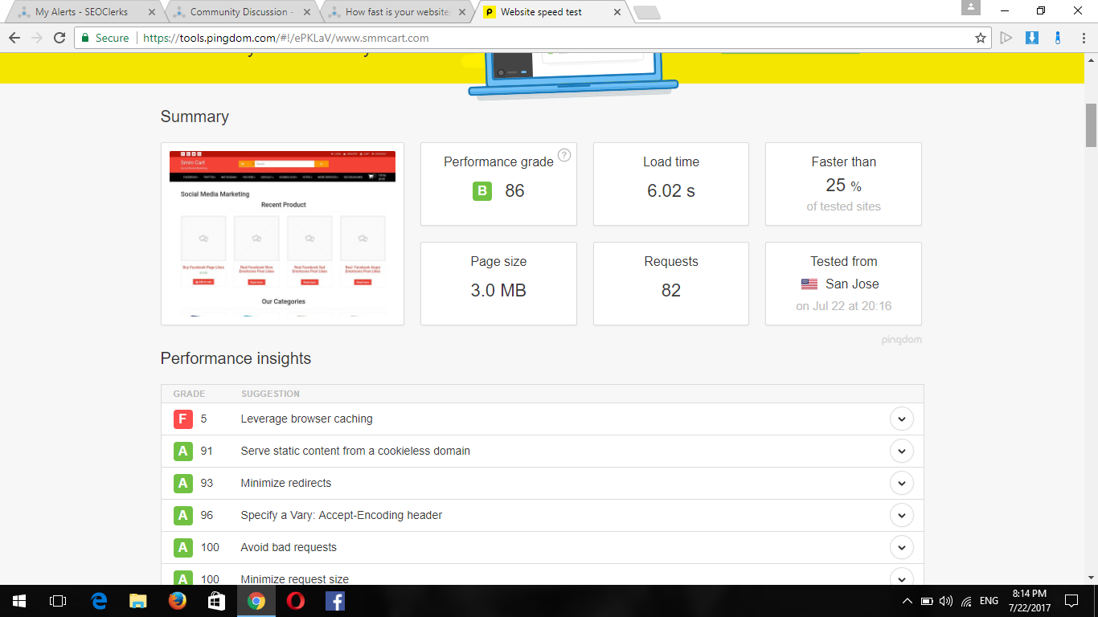Screen dimensions: 1098x617
Task: Click the green B grade badge
Action: 481,190
